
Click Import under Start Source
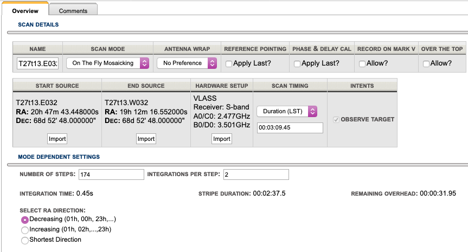57,139
